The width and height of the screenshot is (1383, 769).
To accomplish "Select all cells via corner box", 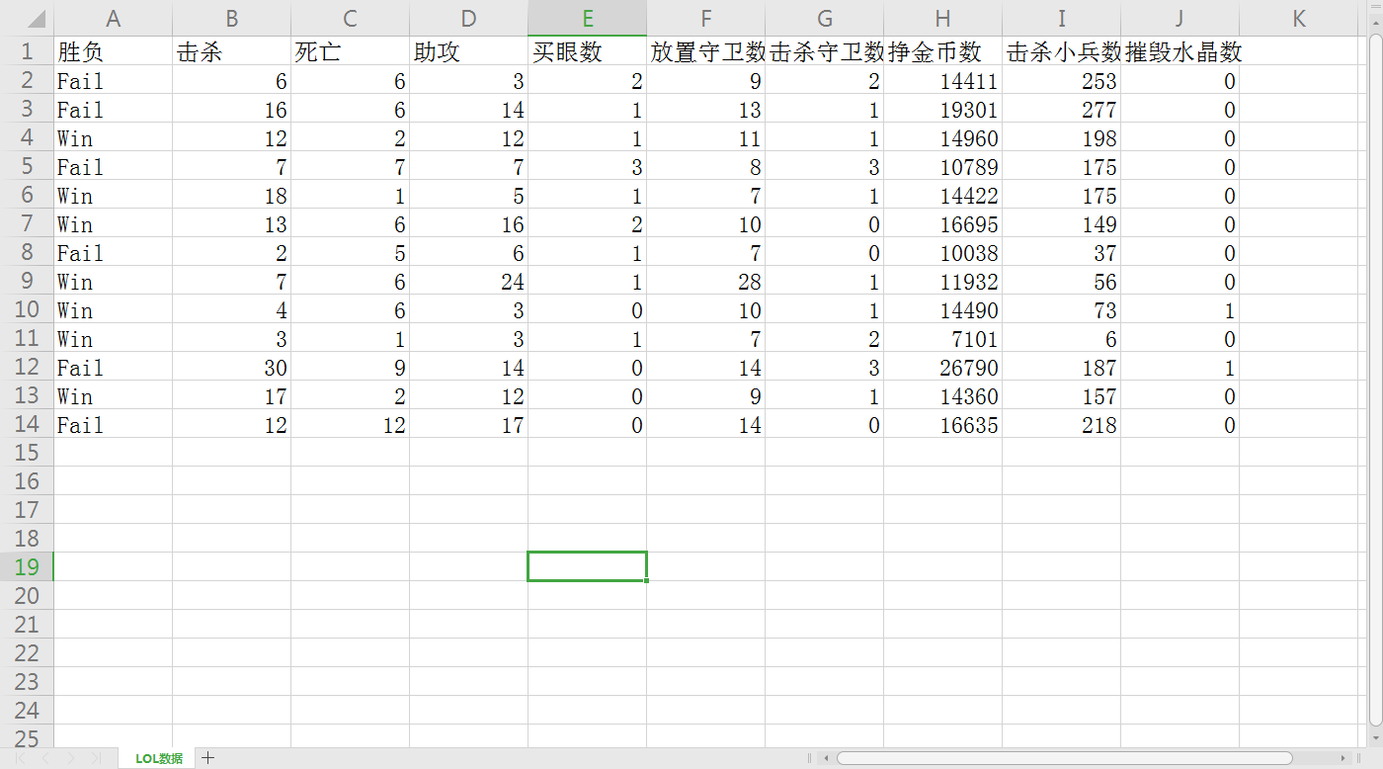I will [27, 18].
